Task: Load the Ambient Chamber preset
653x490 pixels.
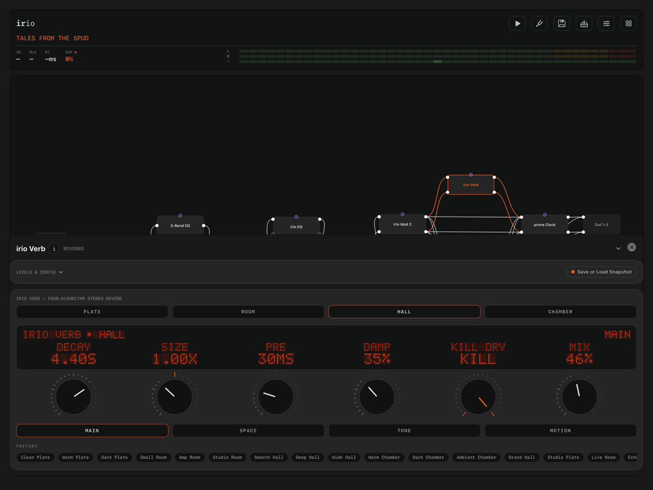Action: pos(476,457)
